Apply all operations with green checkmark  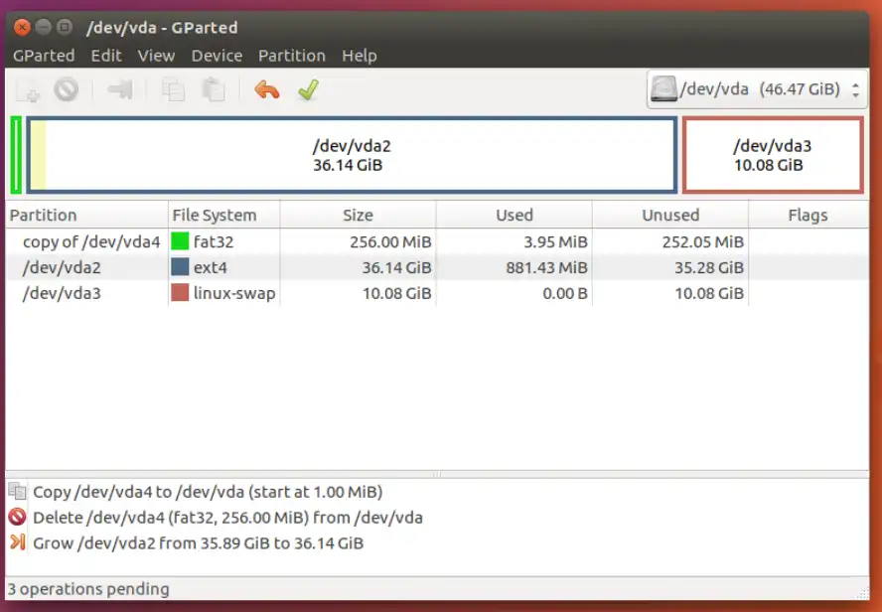click(308, 90)
